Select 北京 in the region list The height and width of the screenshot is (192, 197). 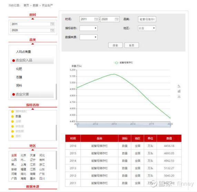(23, 155)
